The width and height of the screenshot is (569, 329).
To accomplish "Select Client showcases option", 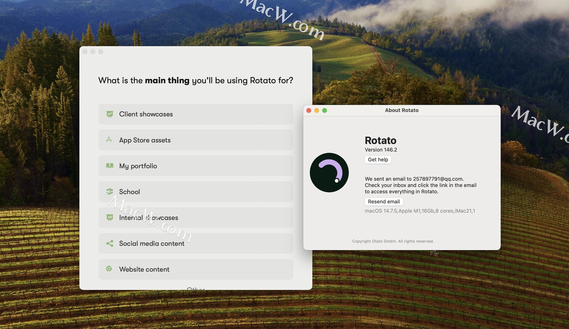I will click(196, 114).
